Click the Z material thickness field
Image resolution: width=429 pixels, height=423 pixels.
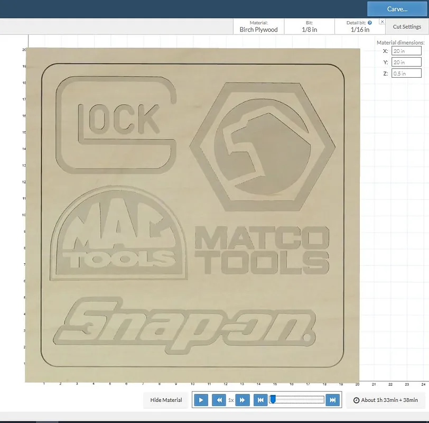[x=406, y=73]
